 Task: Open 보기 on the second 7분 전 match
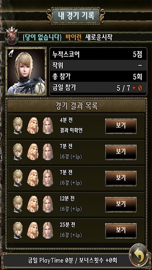[121, 178]
